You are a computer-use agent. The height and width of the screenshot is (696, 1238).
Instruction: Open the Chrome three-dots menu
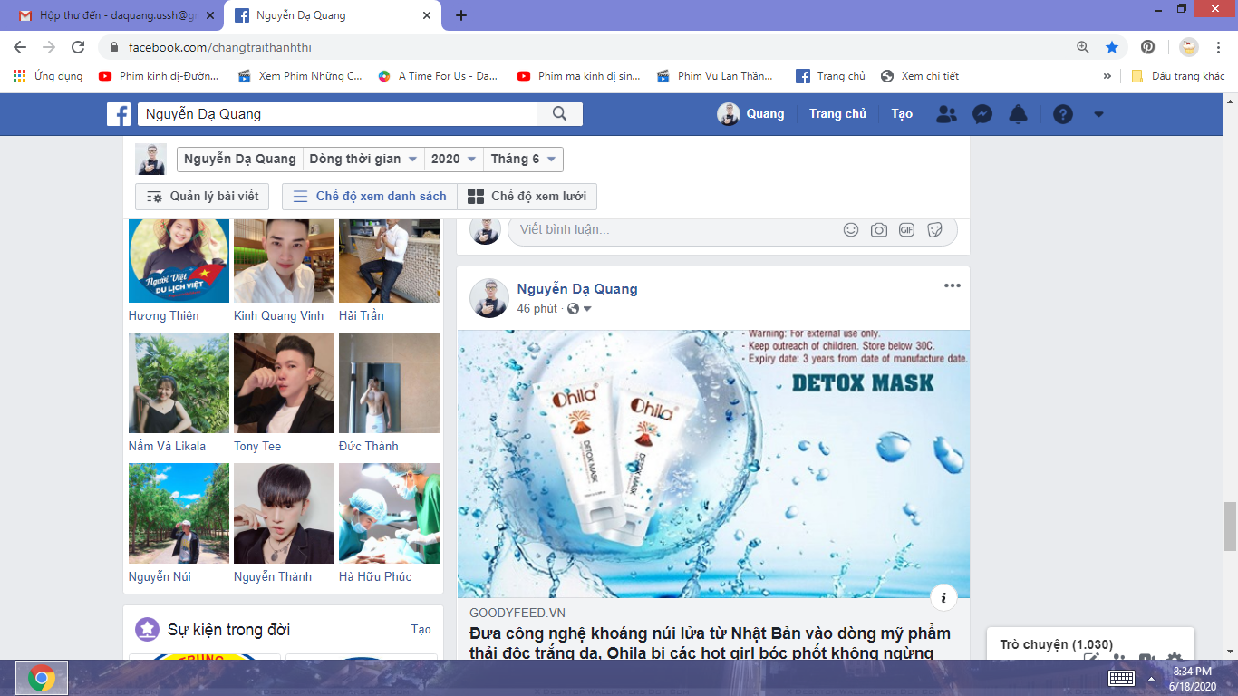click(x=1217, y=47)
